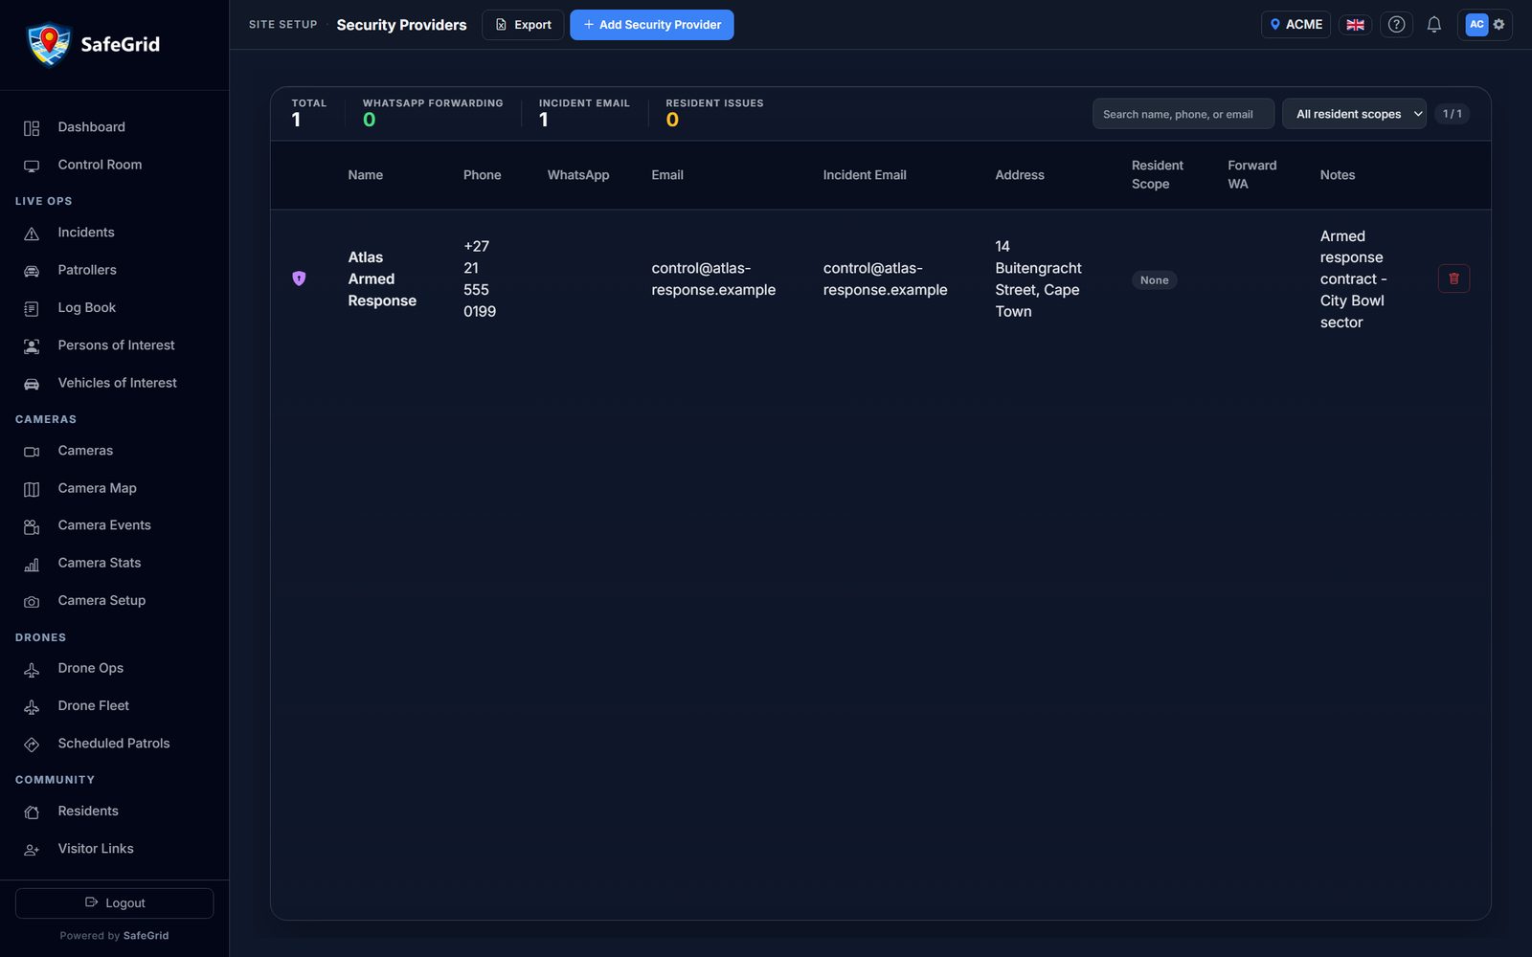This screenshot has height=957, width=1532.
Task: Open the AC account settings gear
Action: point(1498,25)
